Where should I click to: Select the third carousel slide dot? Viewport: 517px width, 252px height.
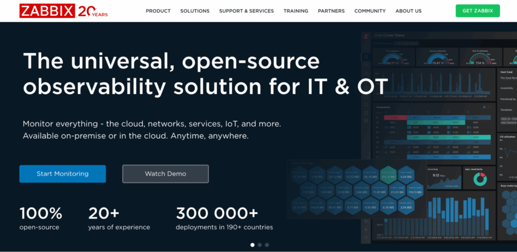(267, 245)
